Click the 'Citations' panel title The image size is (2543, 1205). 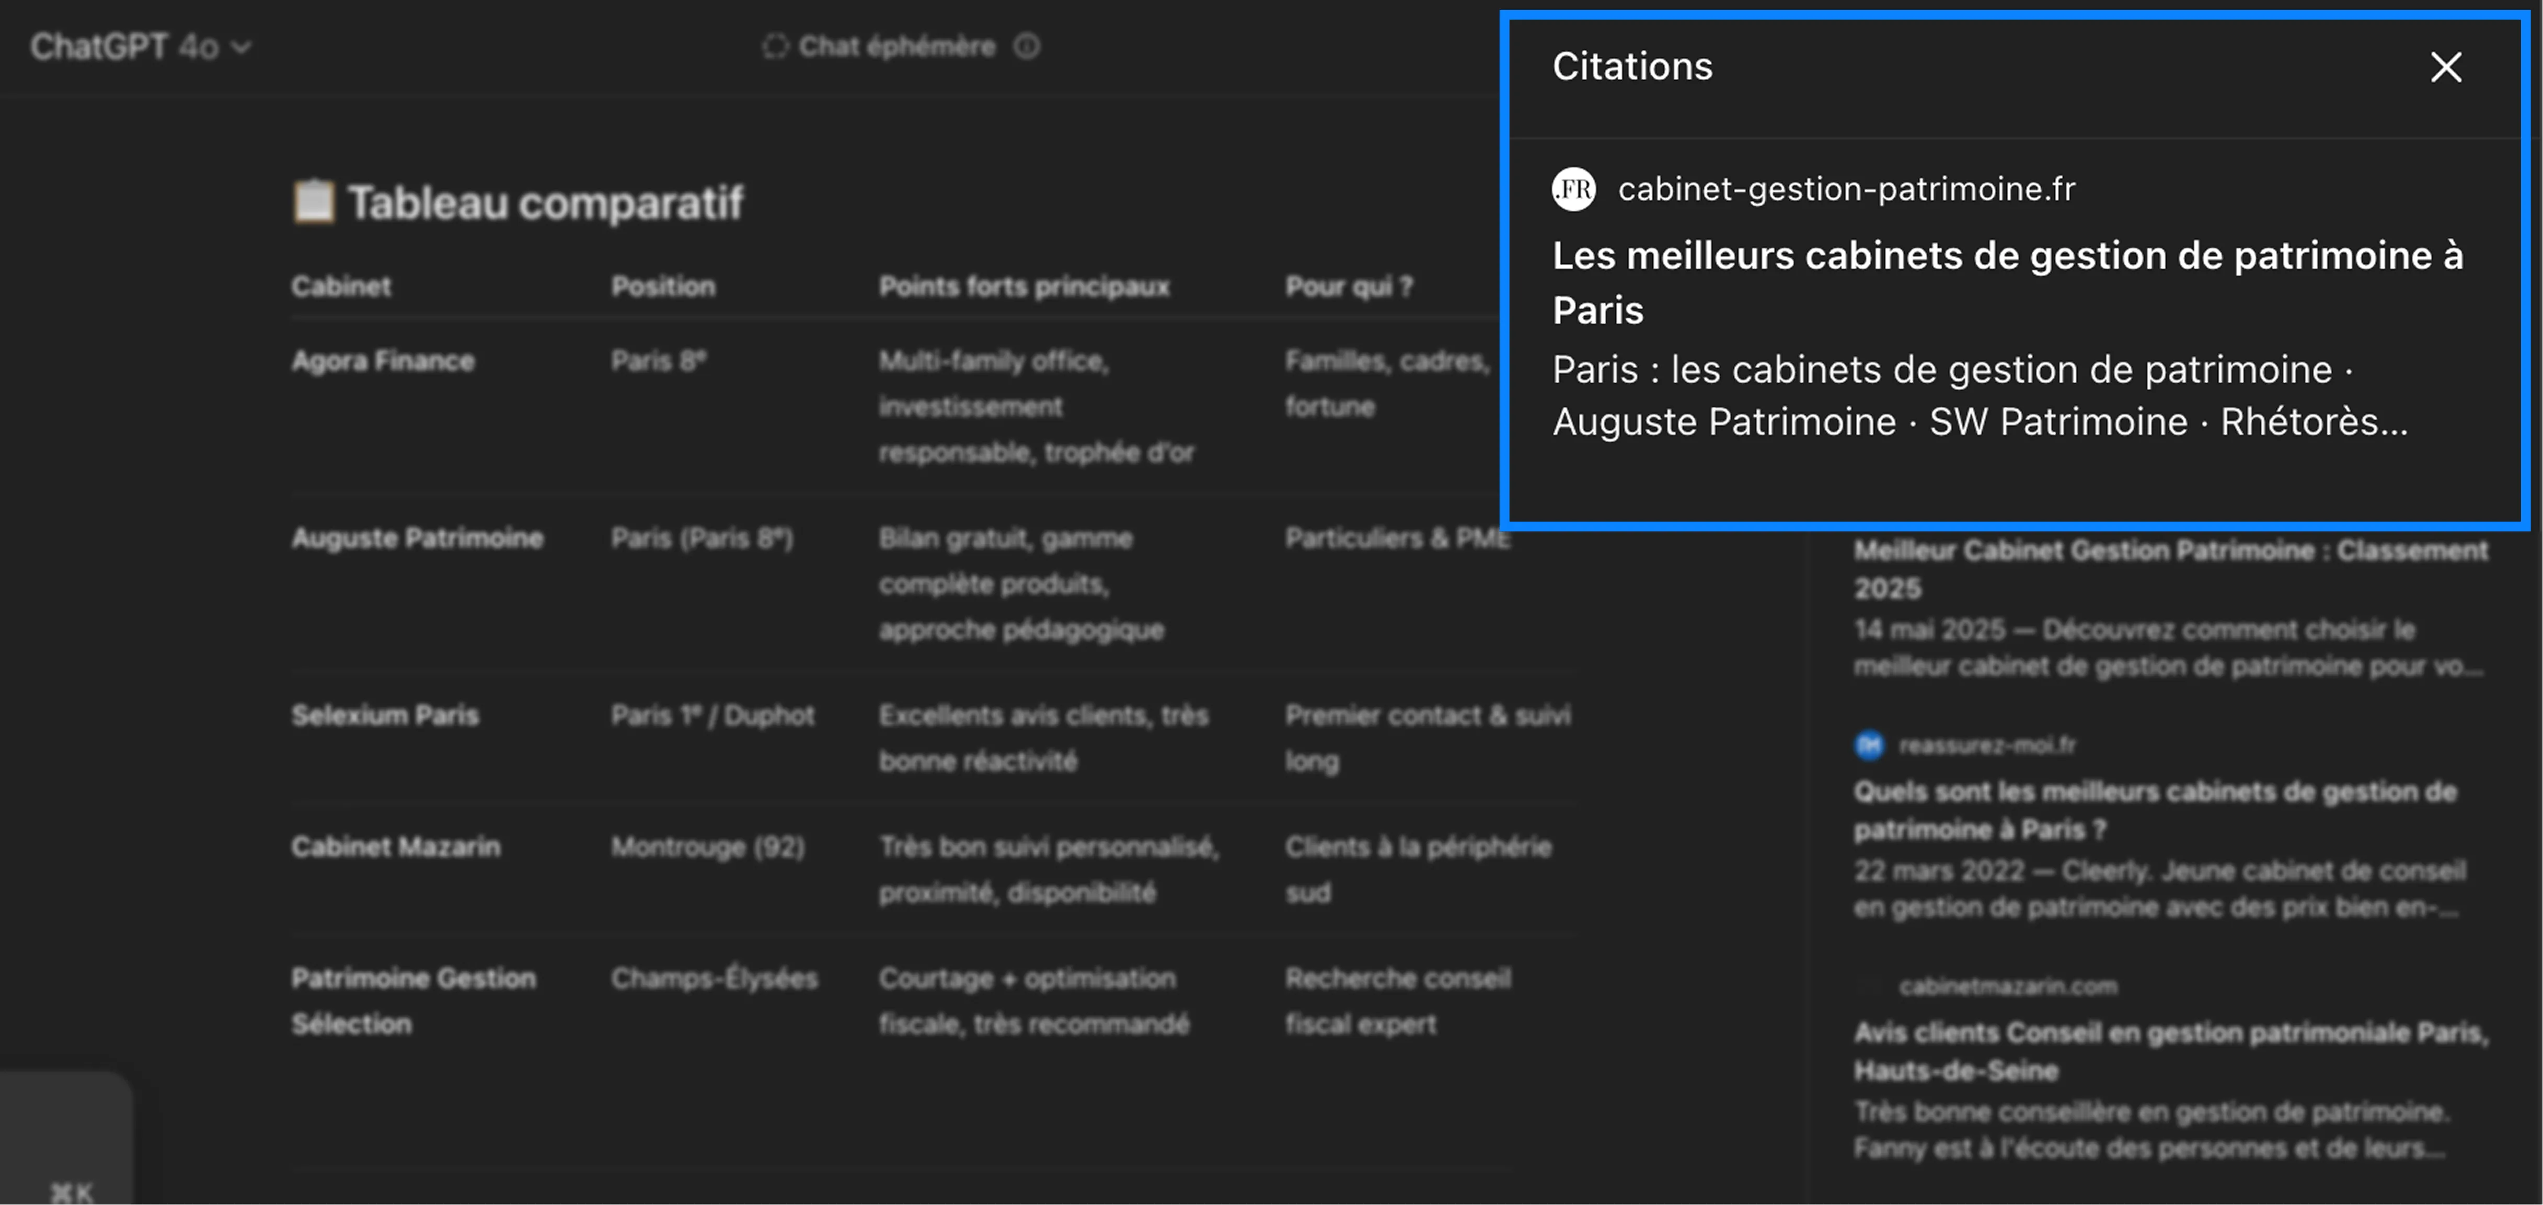(x=1632, y=66)
